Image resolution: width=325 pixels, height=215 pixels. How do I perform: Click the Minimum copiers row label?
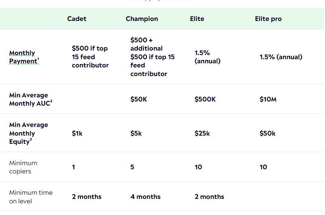(x=23, y=167)
